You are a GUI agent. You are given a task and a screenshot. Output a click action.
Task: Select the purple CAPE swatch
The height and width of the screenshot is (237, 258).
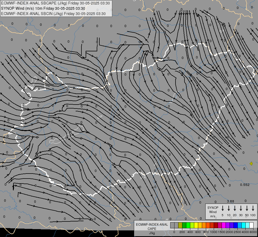tap(227, 225)
